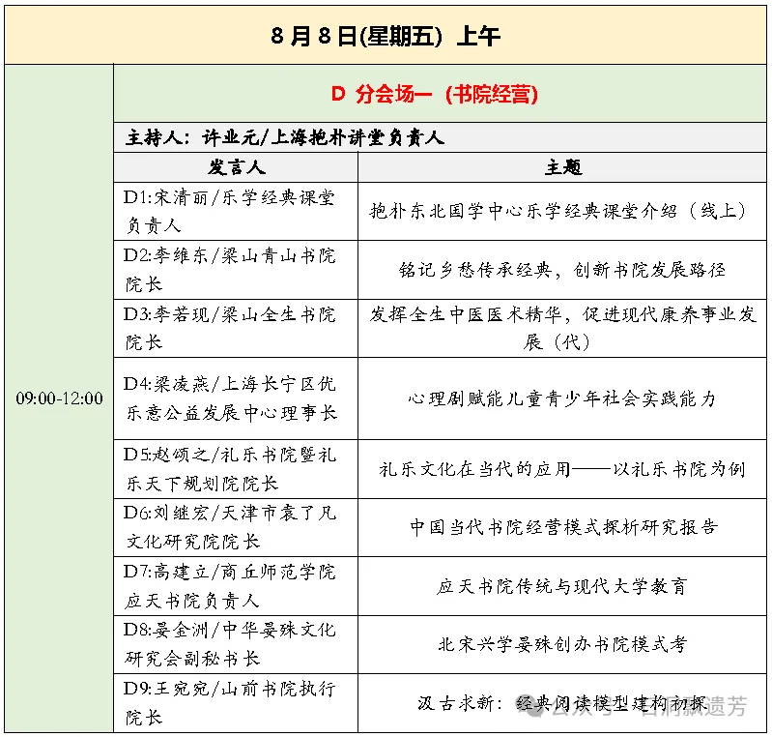
Task: Click speaker cell 'D1:宋清丽/乐学经典课堂负责人'
Action: 236,212
